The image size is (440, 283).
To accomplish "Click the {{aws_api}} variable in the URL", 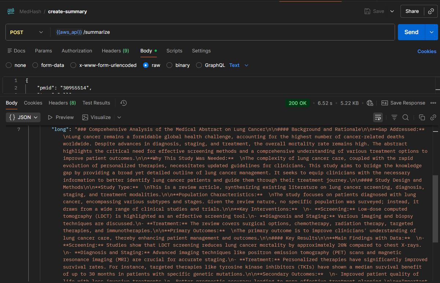I will click(x=69, y=32).
